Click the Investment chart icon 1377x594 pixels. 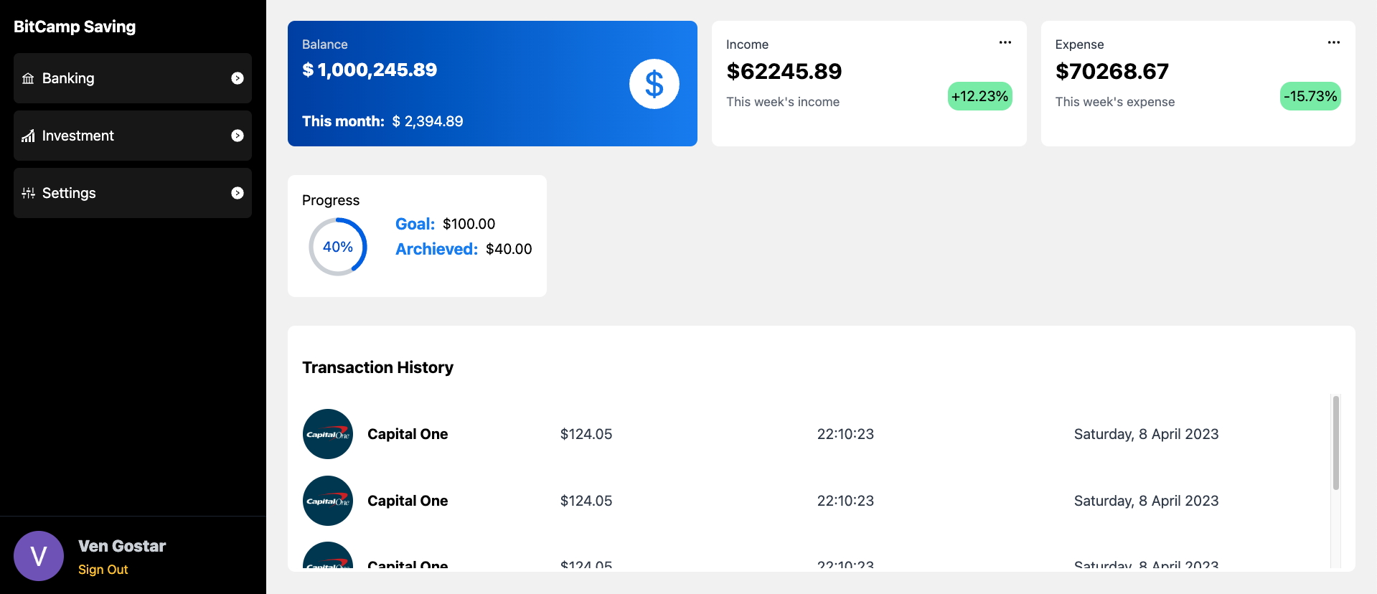pyautogui.click(x=28, y=136)
